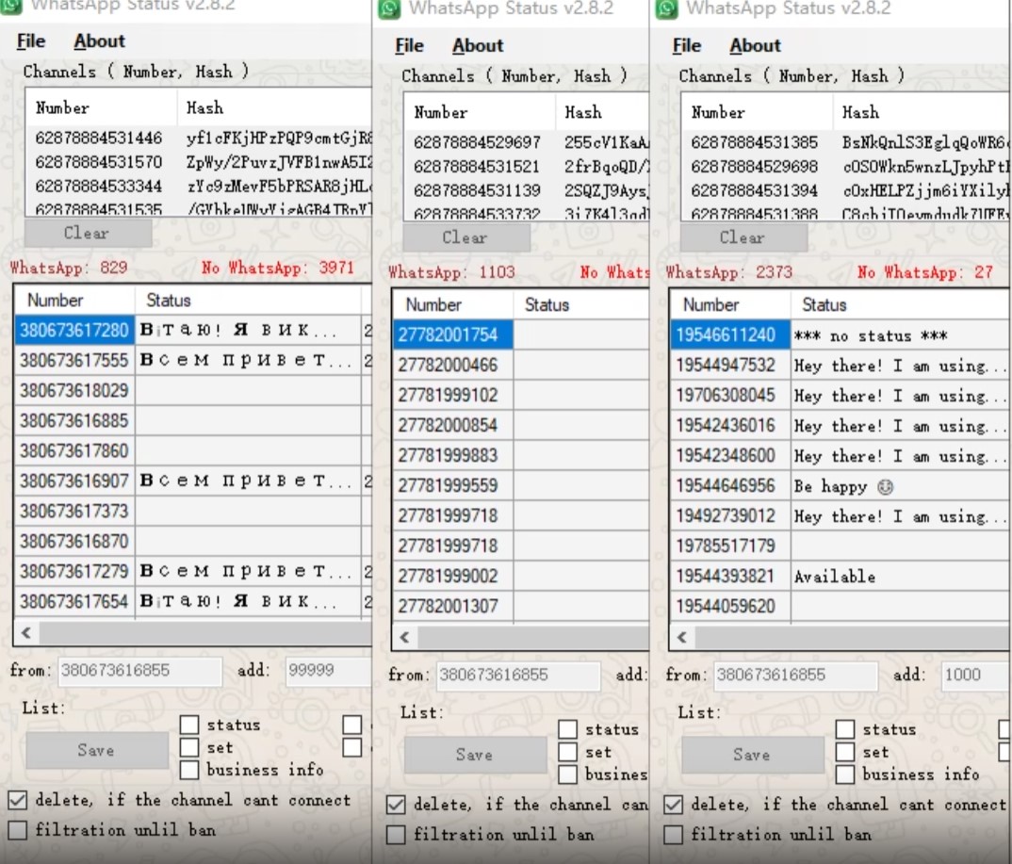Enable set checkbox in left window

coord(189,747)
